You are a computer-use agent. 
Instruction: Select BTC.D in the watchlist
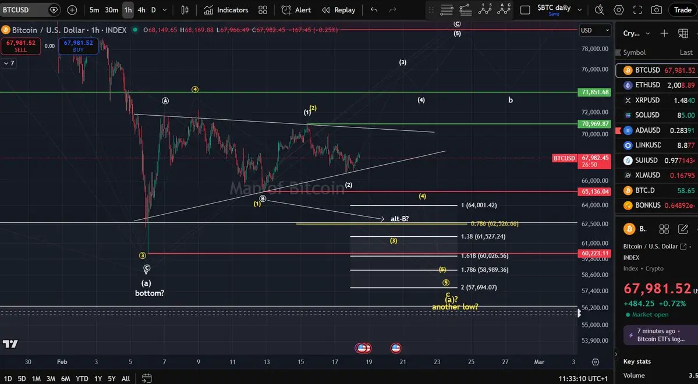[657, 190]
